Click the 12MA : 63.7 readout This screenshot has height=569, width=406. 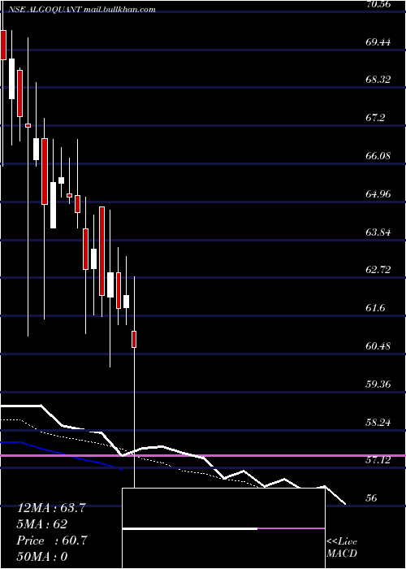point(51,508)
